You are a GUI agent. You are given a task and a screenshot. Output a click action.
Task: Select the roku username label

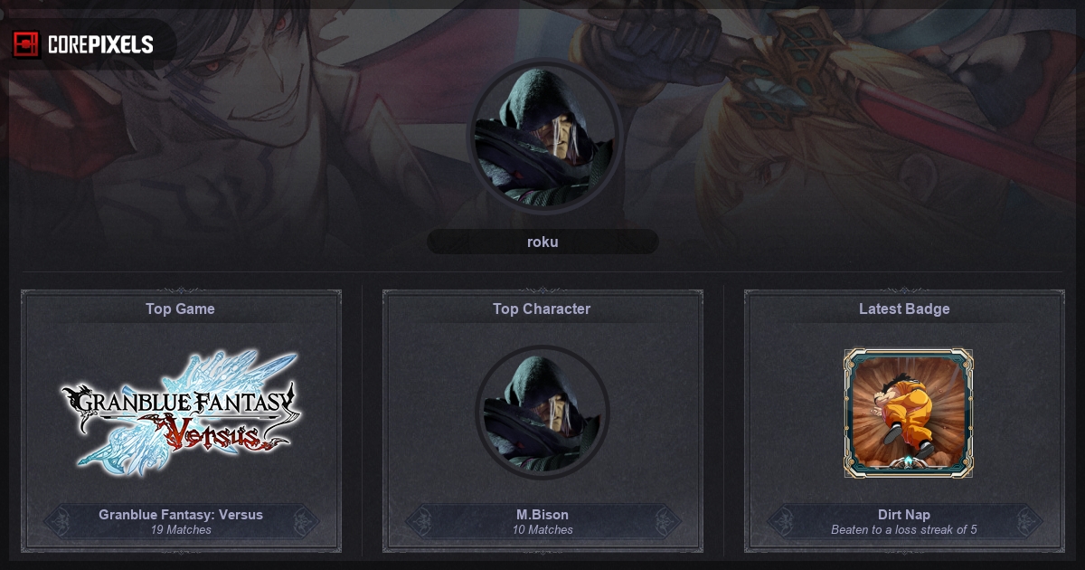(542, 242)
